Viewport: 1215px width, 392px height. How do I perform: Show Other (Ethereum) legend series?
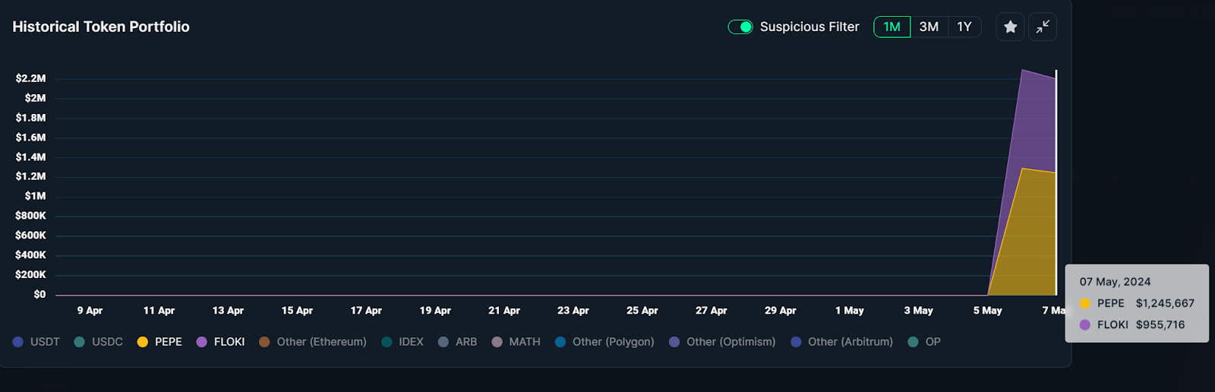tap(313, 342)
